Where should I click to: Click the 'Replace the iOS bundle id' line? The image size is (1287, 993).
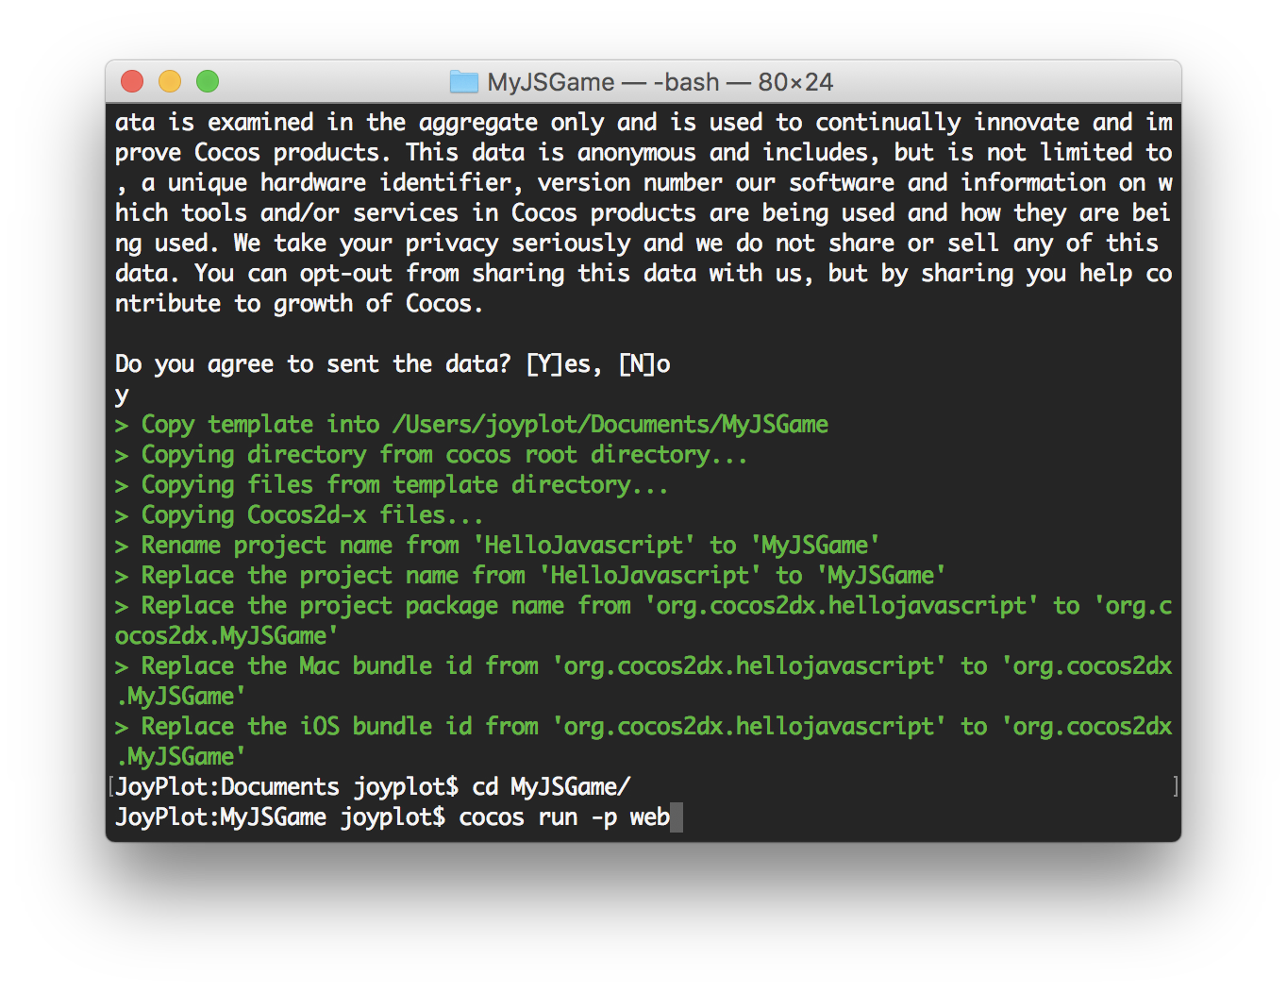pos(642,727)
